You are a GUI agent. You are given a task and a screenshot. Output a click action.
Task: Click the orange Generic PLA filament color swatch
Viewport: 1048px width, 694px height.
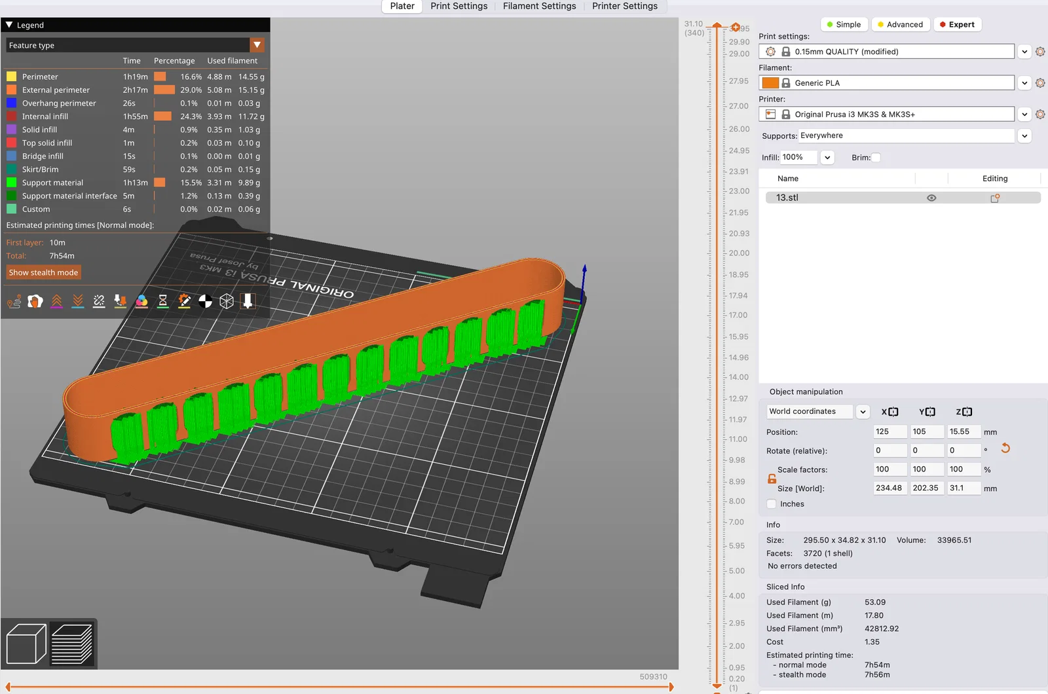point(770,83)
